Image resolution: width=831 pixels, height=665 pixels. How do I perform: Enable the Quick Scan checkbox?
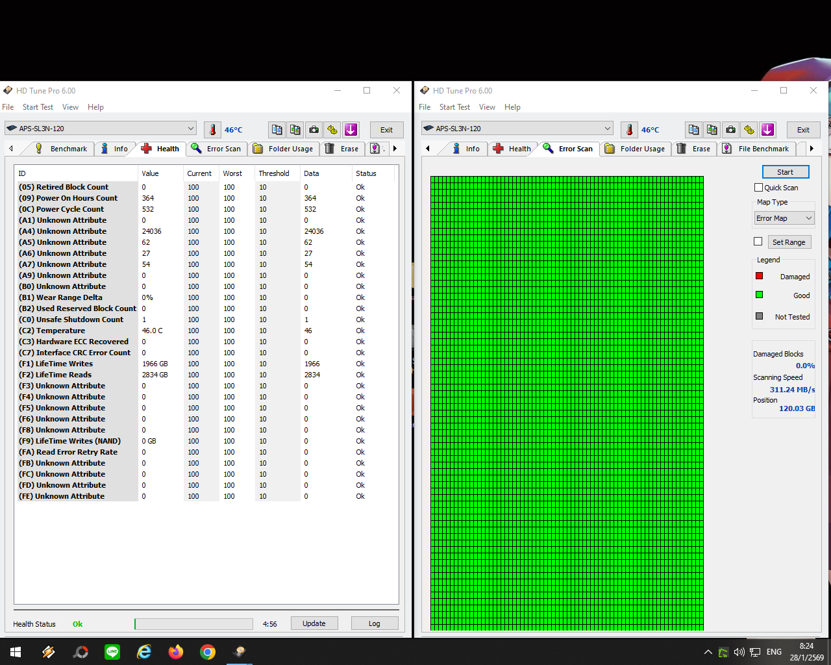point(758,188)
